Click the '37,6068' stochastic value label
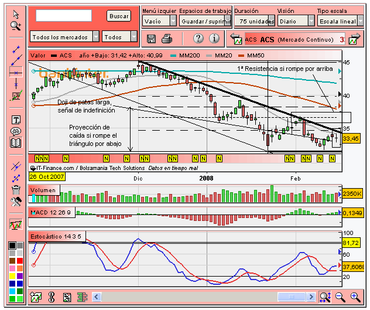 [x=353, y=267]
